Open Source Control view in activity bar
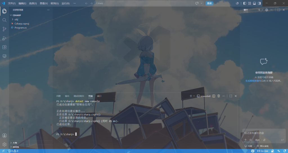Screen dimensions: 288x153 (4, 29)
